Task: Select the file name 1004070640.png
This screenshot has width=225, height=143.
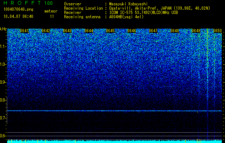Action: [19, 10]
